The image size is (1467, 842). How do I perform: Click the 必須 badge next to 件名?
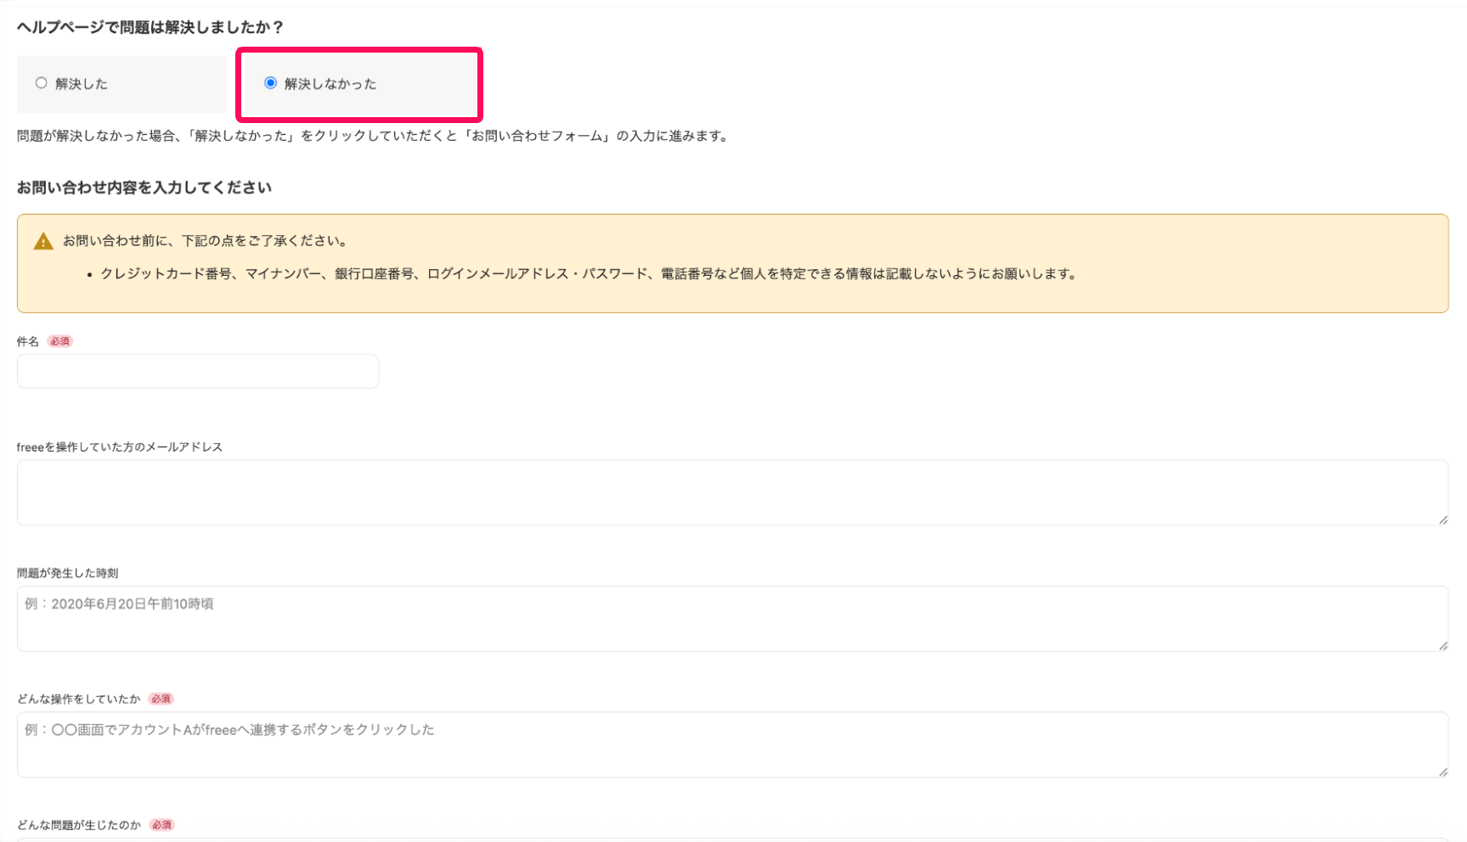coord(59,340)
